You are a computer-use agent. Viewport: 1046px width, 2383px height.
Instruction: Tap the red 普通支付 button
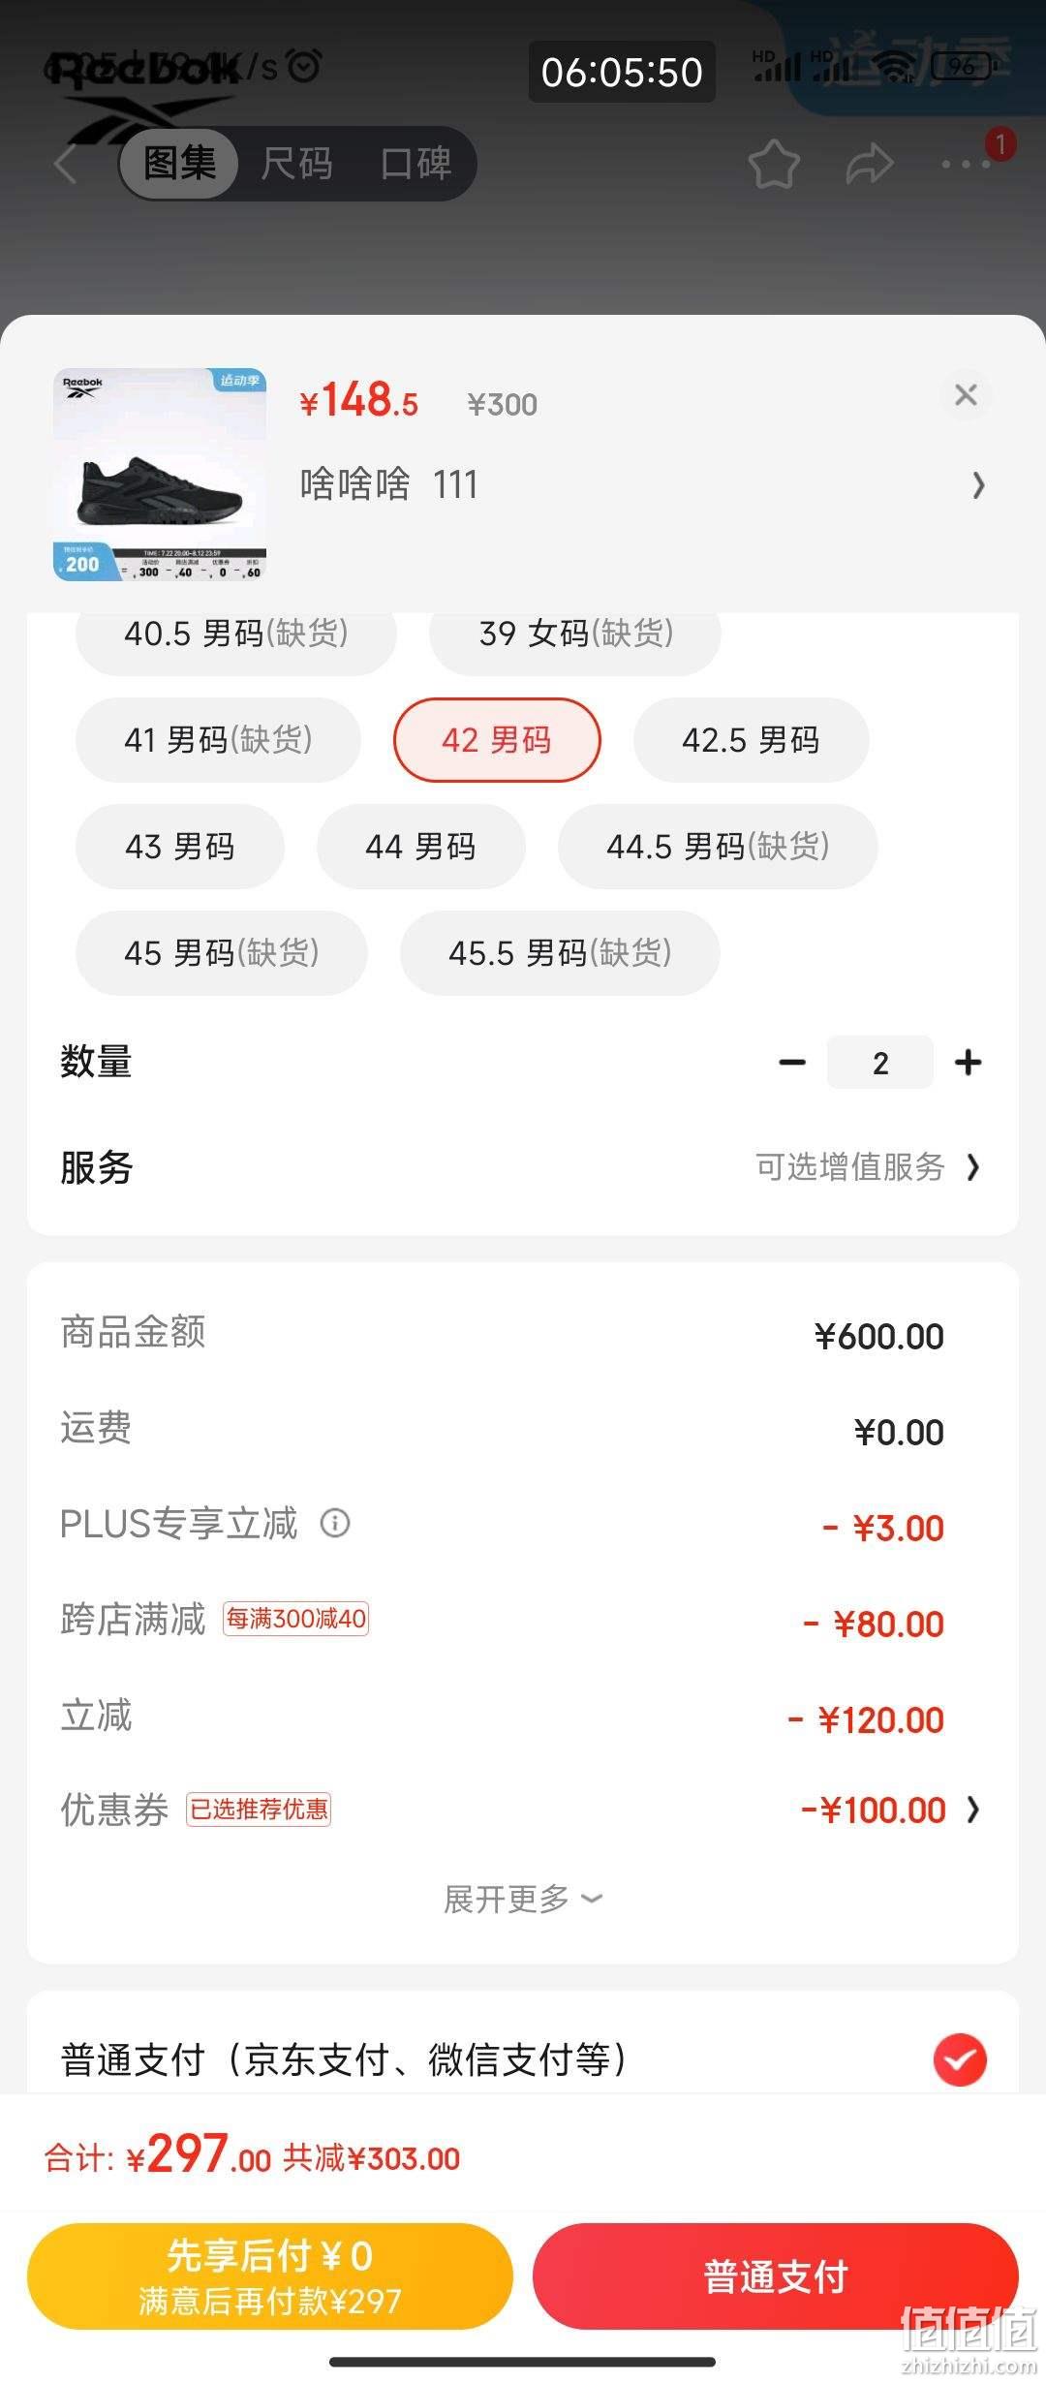pyautogui.click(x=775, y=2276)
